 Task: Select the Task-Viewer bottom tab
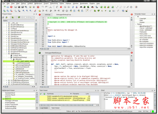[x=55, y=108]
